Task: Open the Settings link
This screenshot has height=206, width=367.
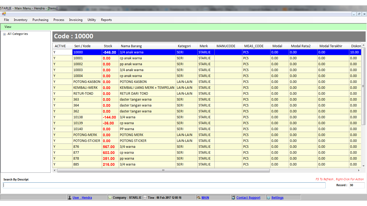Action: pos(277,198)
